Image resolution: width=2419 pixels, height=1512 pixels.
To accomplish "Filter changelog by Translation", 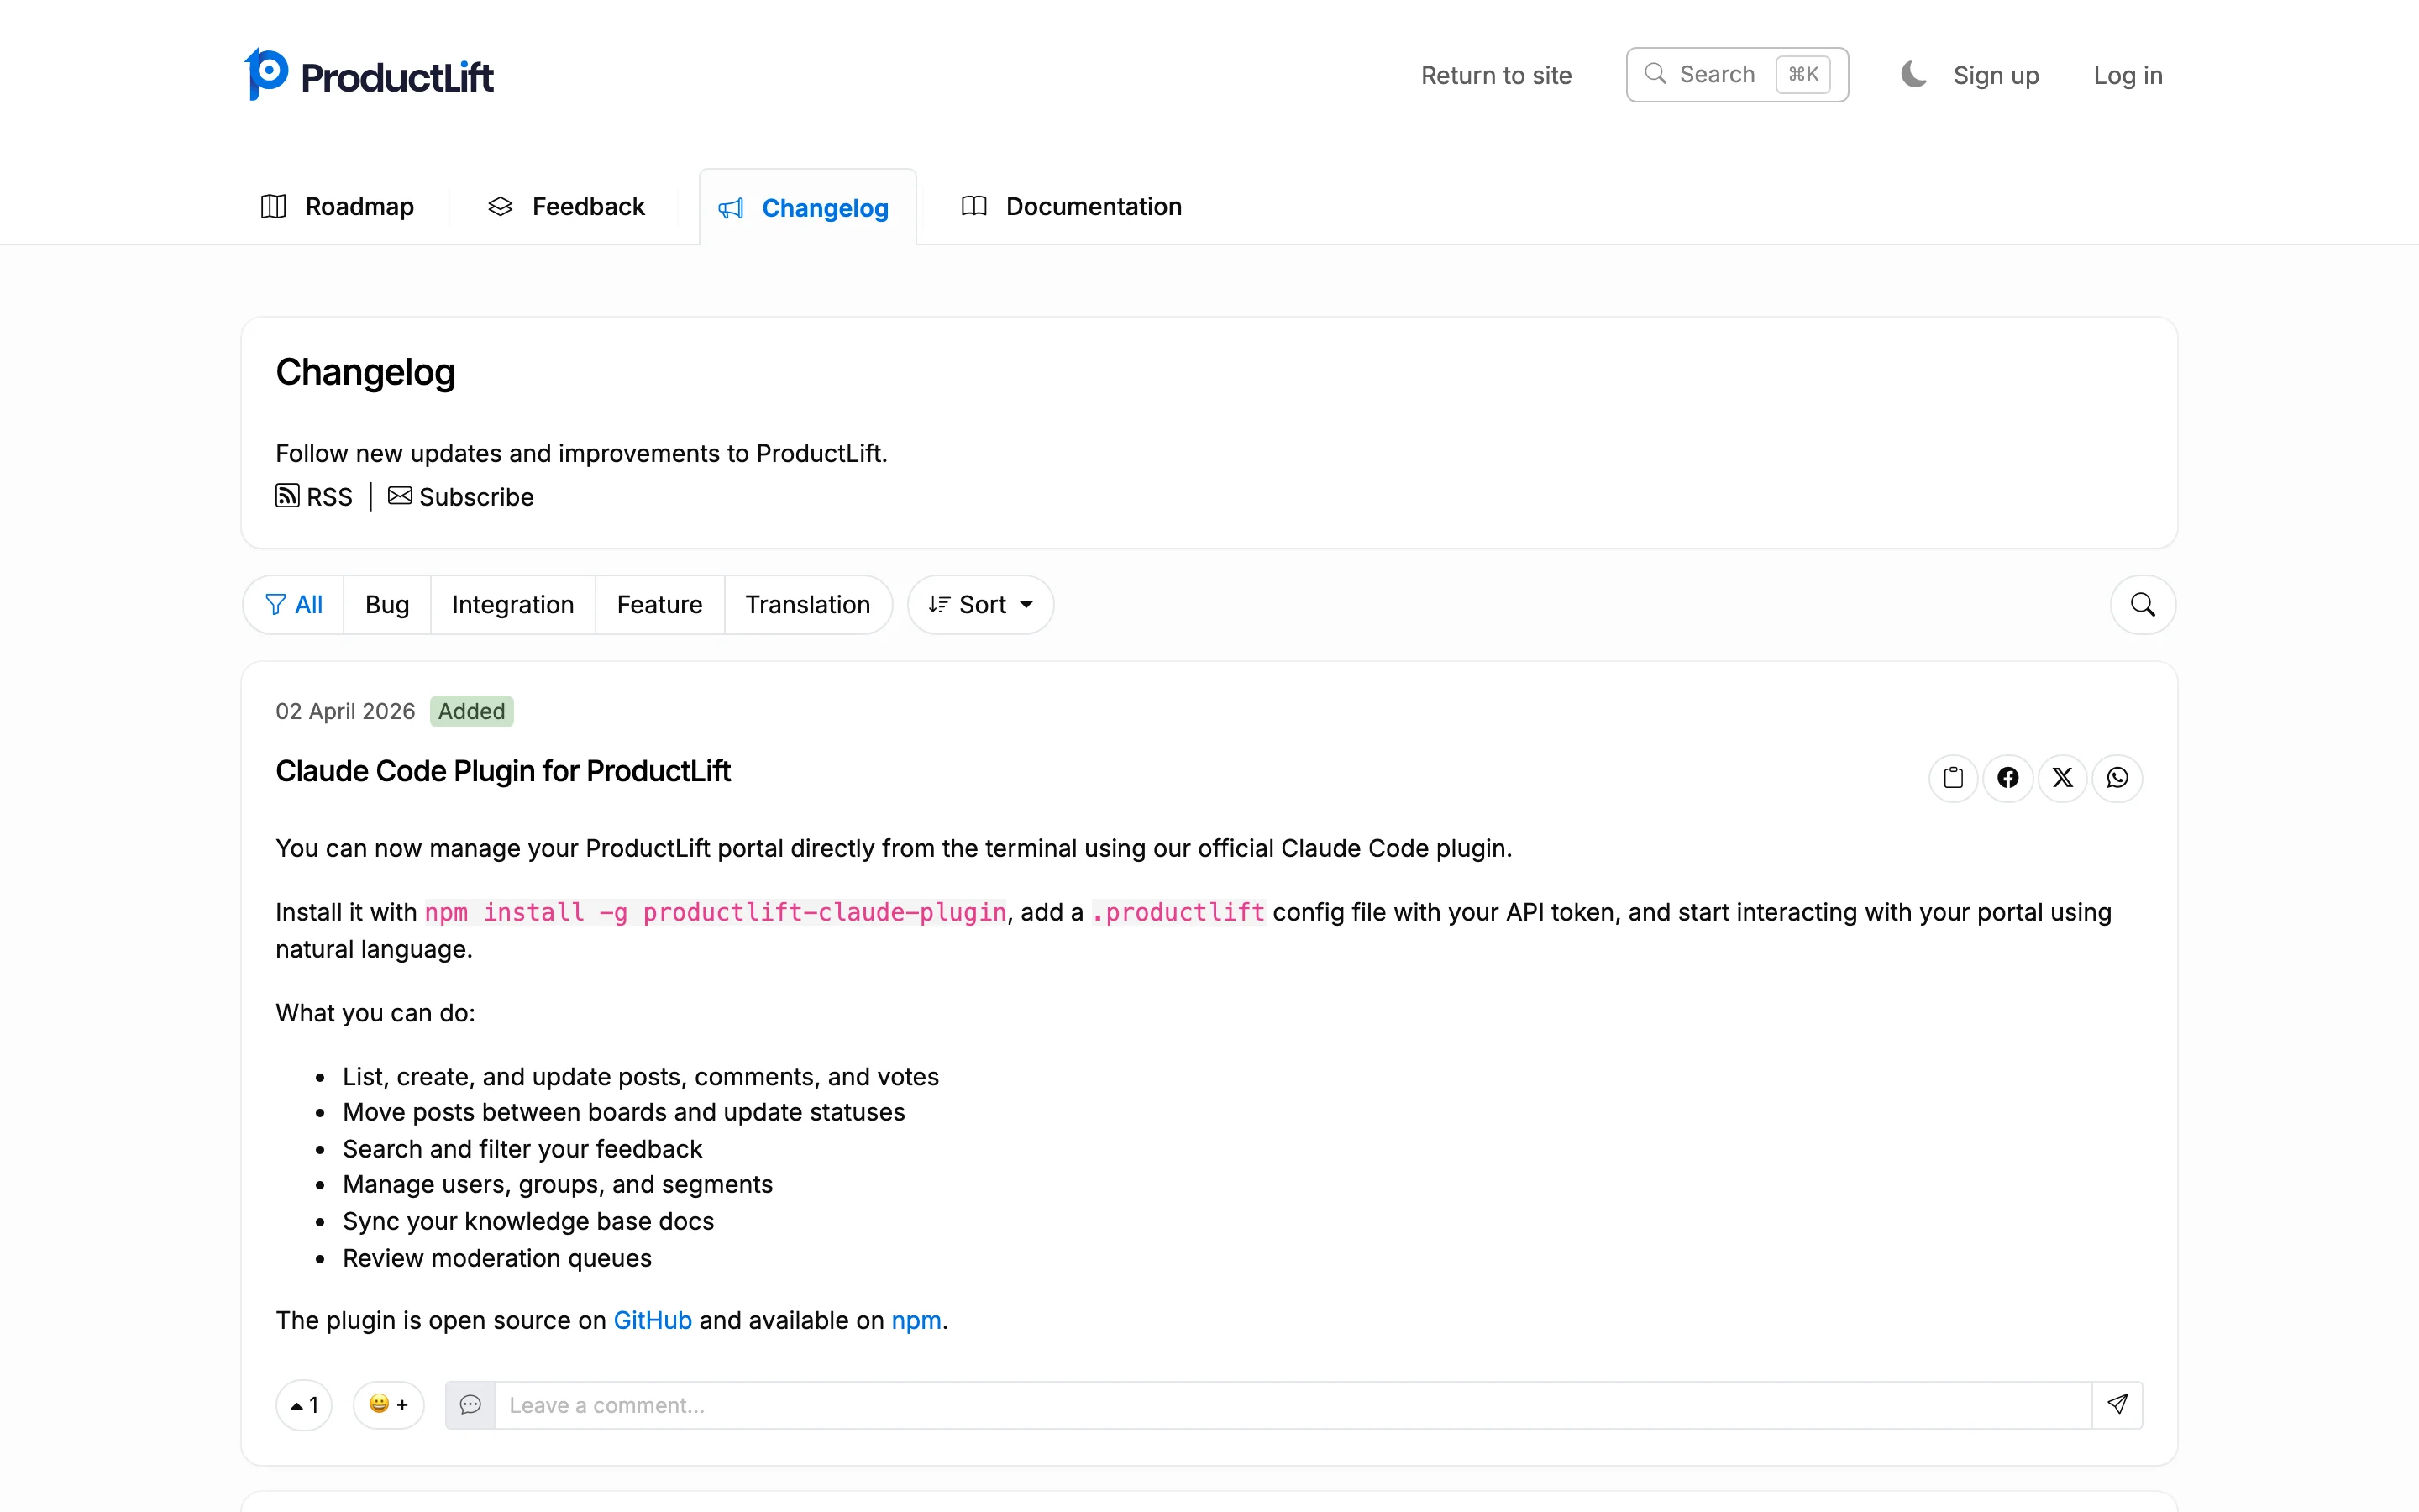I will [x=808, y=604].
